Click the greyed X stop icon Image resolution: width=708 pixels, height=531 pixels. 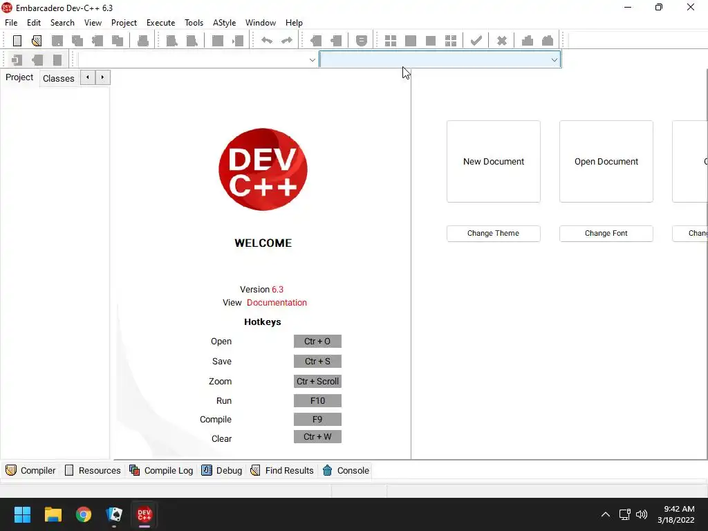tap(502, 41)
